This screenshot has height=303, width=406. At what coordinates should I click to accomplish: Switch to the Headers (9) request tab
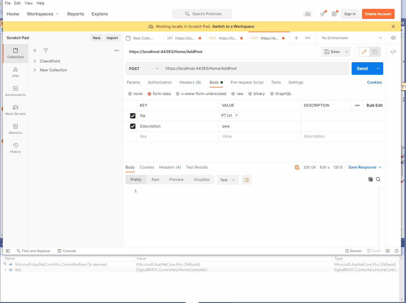pos(190,82)
